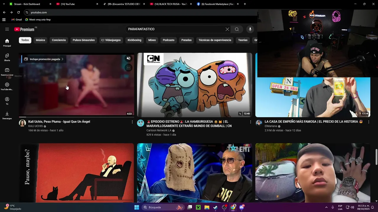Expand the Incluye promoción pagada notice
Screen dimensions: 378x212
tap(44, 59)
